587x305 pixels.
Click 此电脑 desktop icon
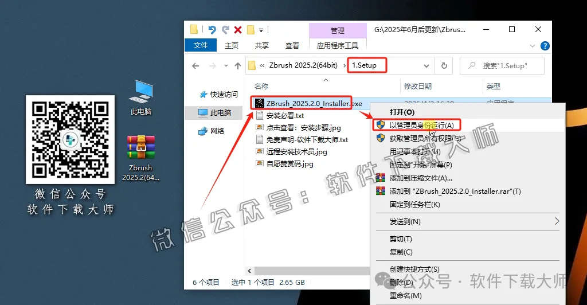pyautogui.click(x=141, y=97)
